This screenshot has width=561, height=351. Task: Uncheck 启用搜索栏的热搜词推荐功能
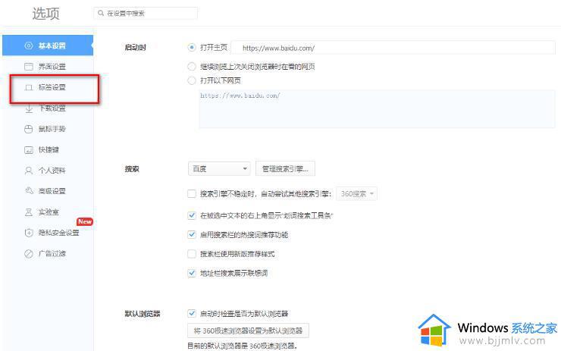point(192,235)
